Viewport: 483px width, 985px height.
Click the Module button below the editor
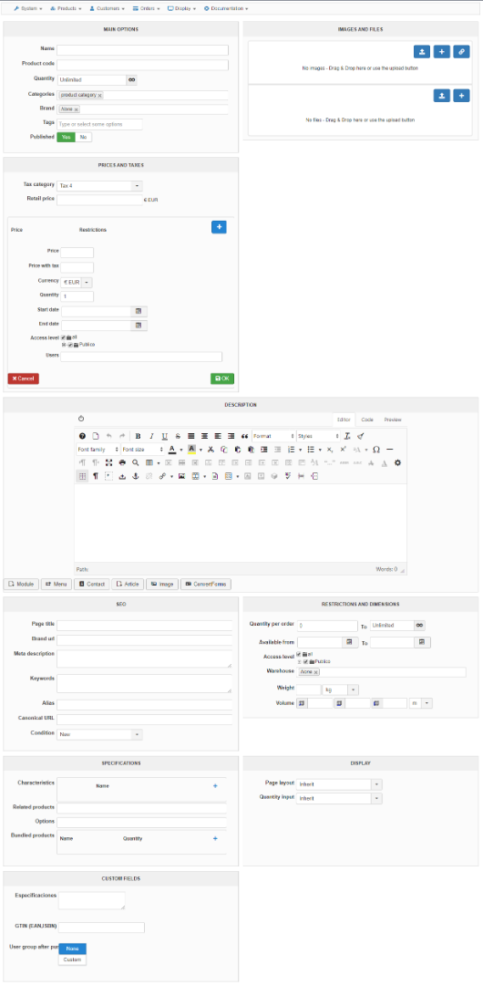coord(21,585)
